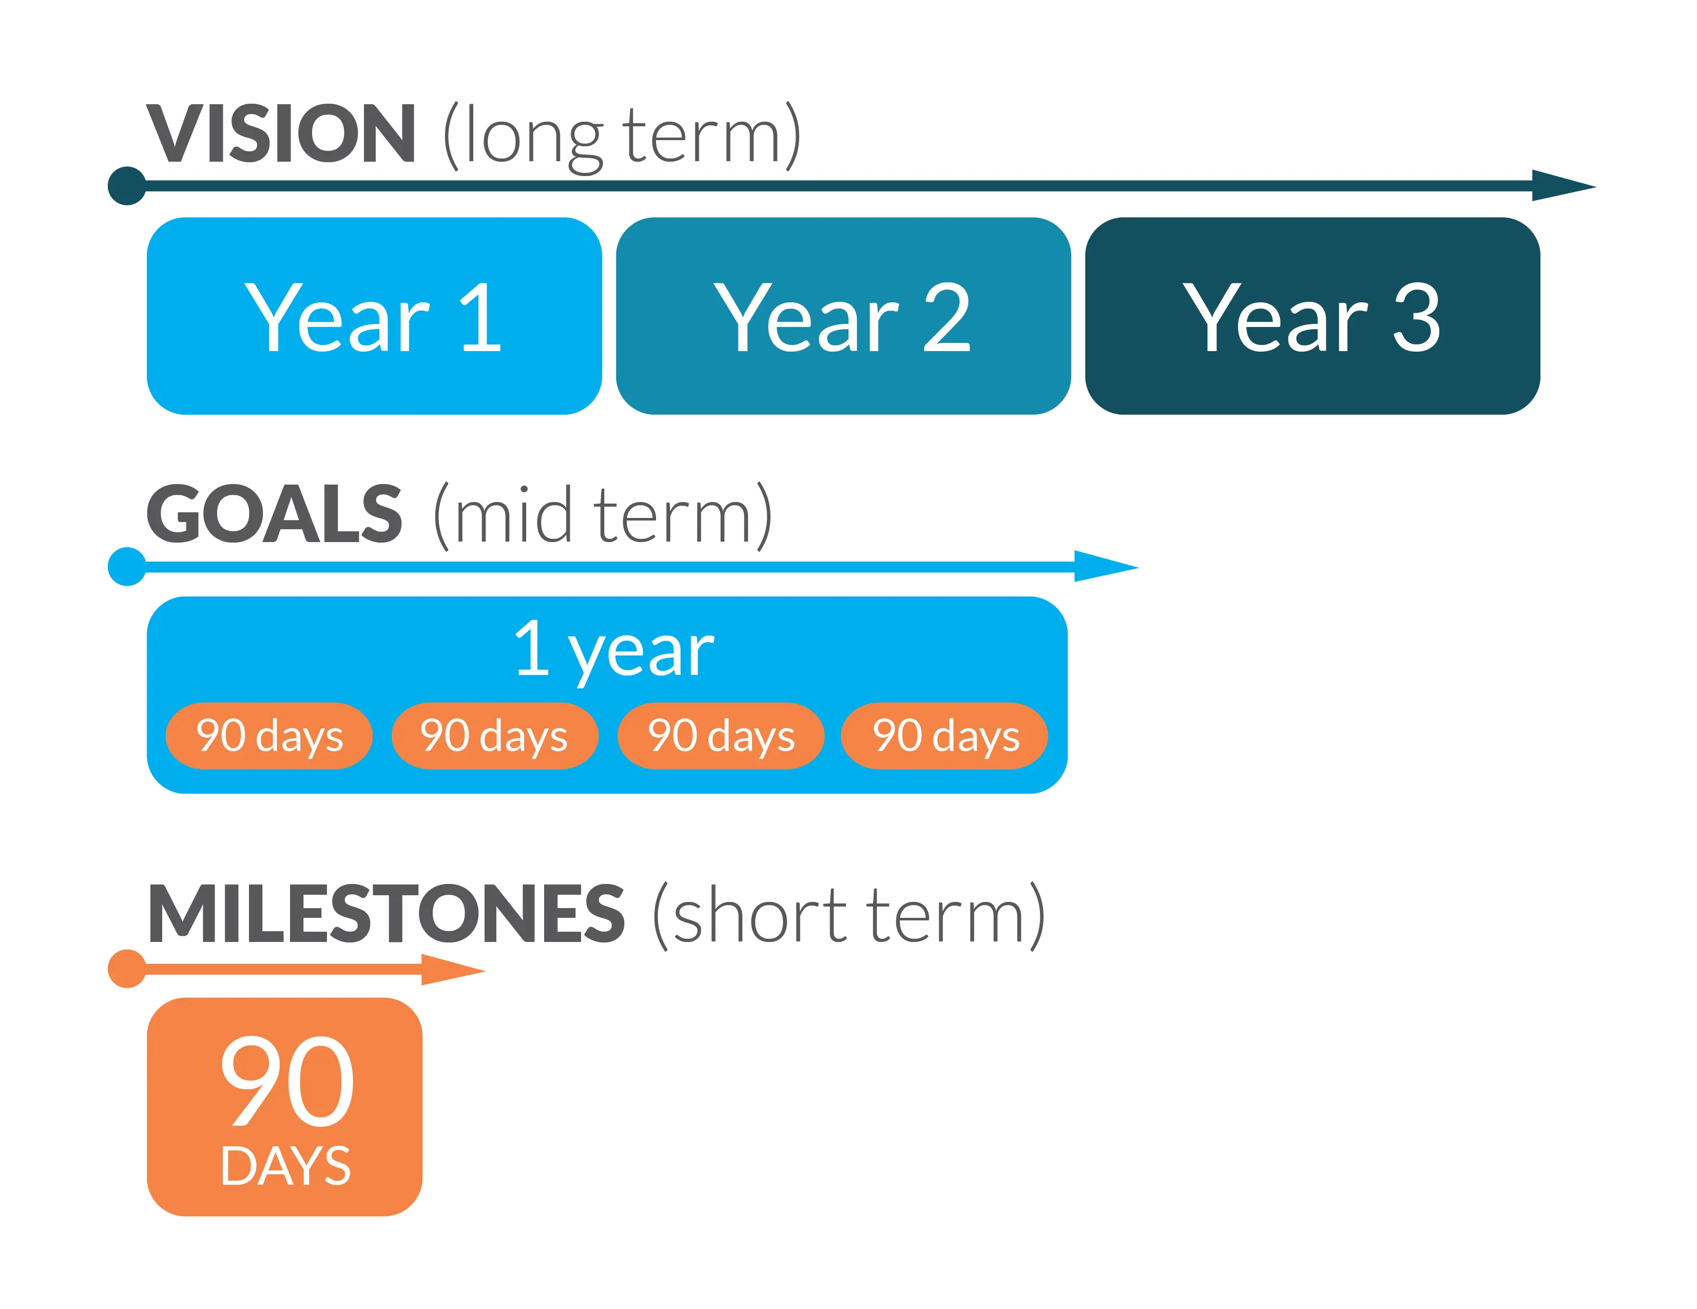This screenshot has width=1697, height=1309.
Task: Select the third 90 days pill
Action: coord(720,736)
